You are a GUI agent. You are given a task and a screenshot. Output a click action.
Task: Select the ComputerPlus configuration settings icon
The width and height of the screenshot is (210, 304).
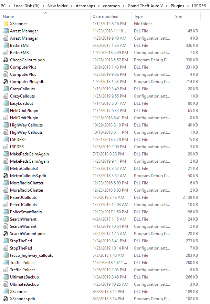(6, 74)
